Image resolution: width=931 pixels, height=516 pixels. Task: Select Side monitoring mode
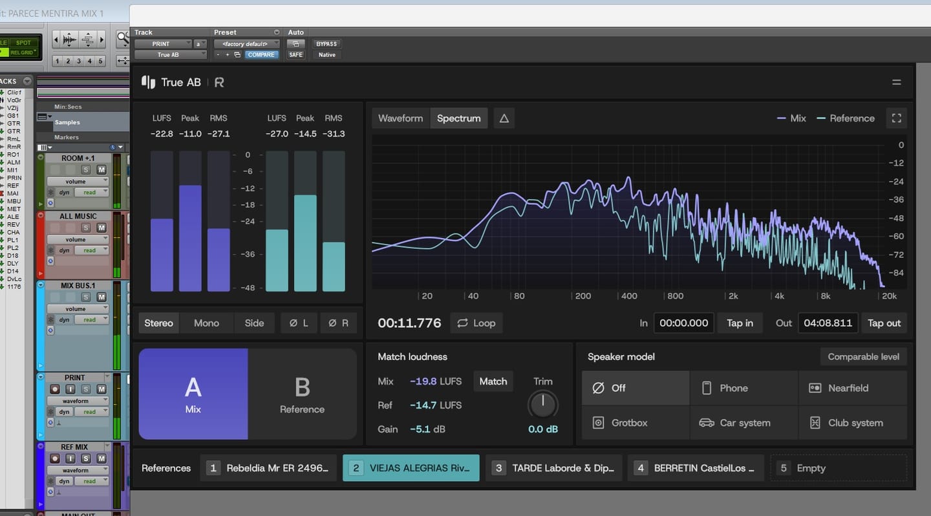click(x=254, y=323)
